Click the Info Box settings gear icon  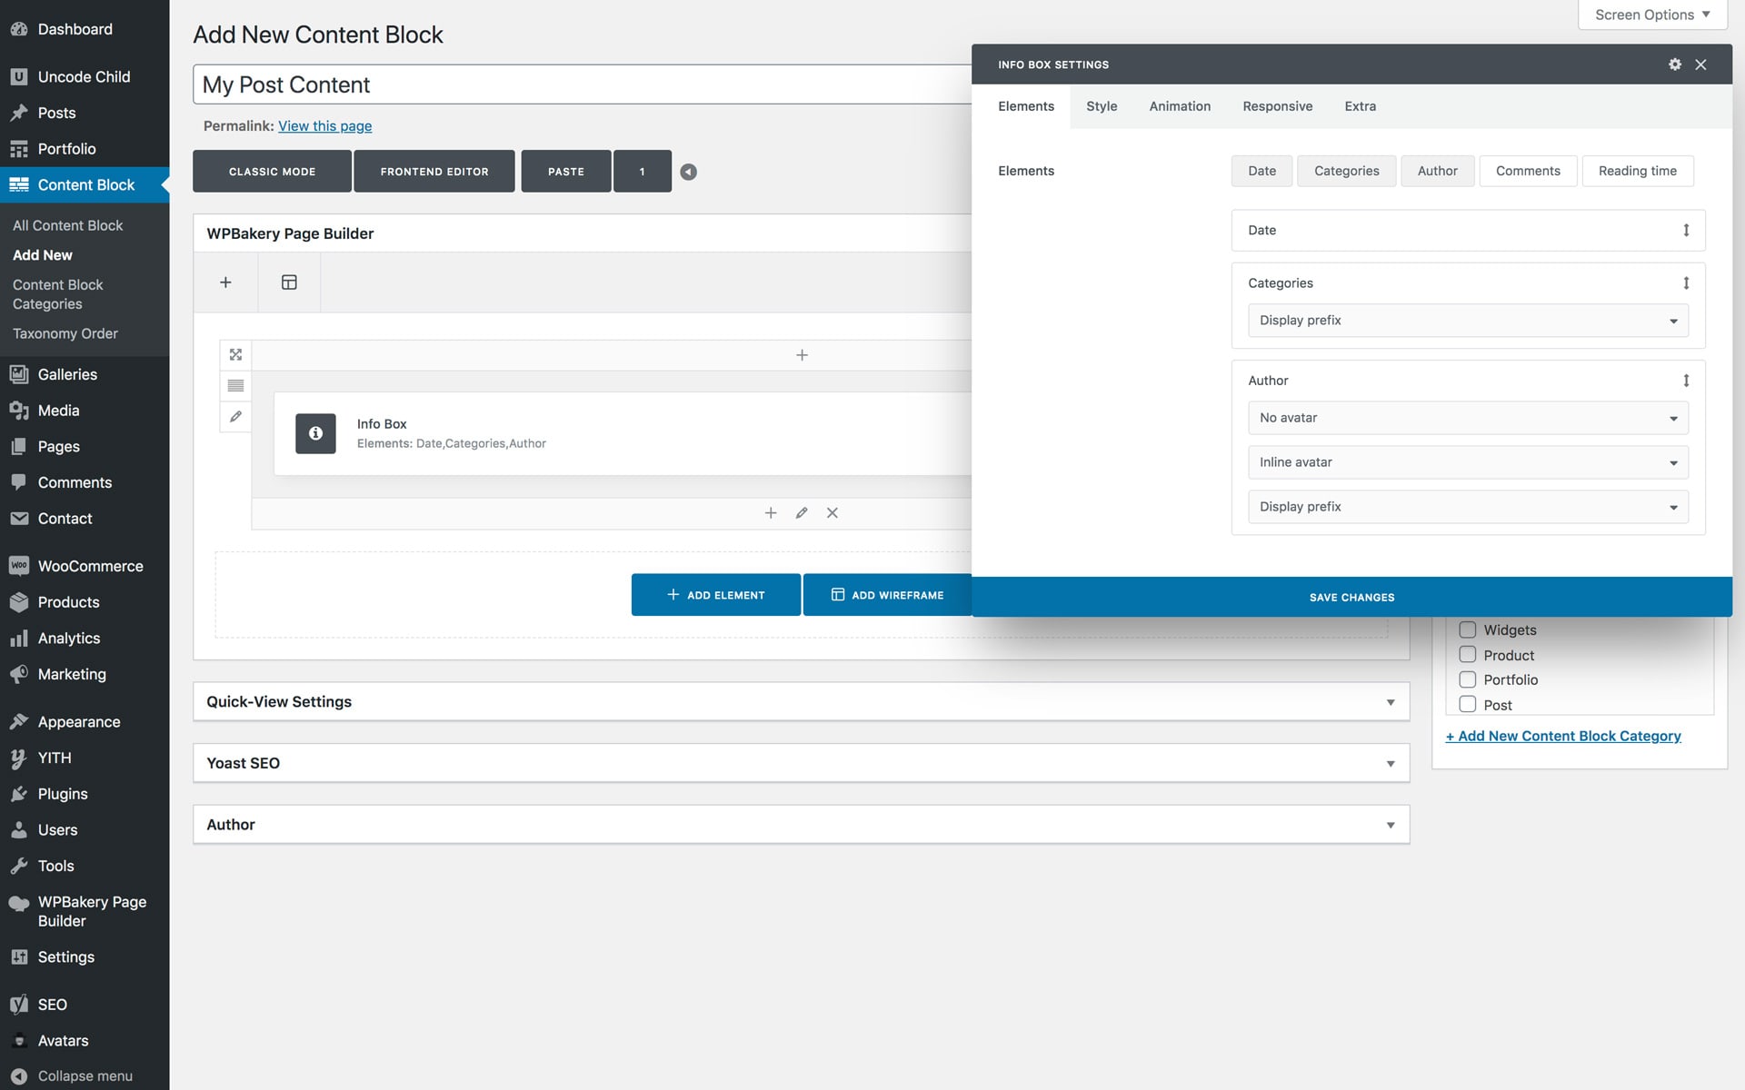click(x=1674, y=64)
